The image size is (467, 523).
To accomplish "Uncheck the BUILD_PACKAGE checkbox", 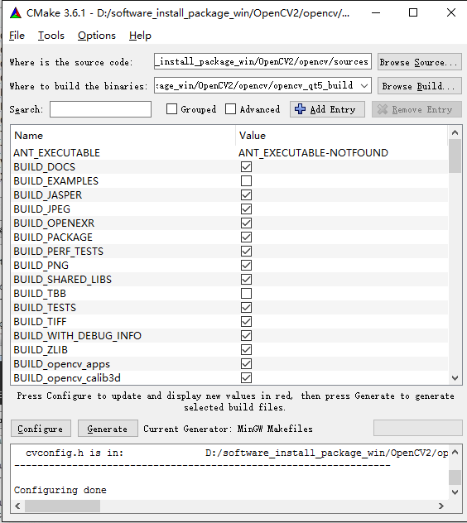I will click(247, 238).
